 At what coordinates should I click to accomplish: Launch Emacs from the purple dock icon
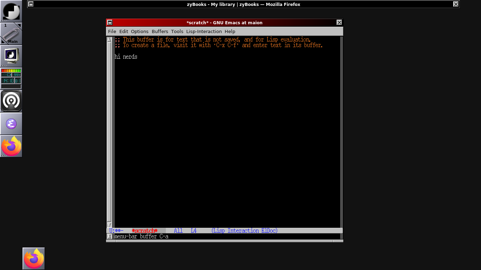click(11, 124)
